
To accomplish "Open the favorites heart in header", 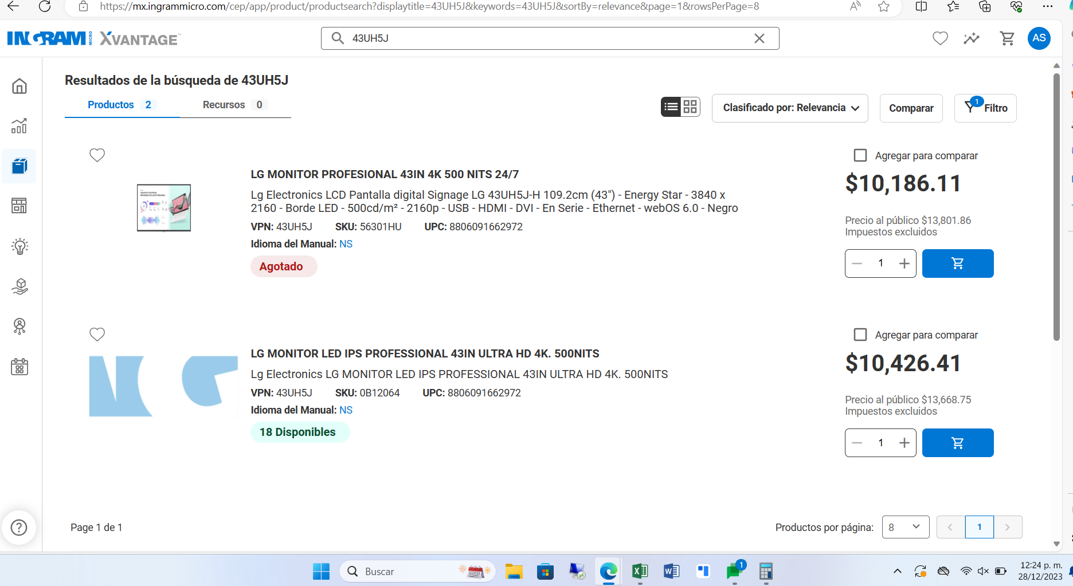I will [x=940, y=38].
